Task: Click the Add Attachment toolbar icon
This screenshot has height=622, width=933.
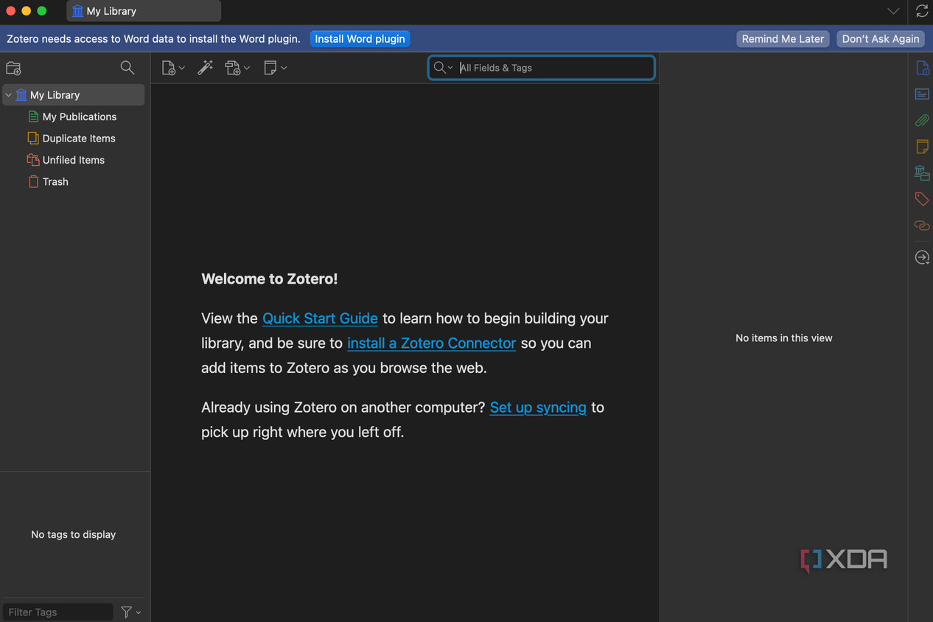Action: tap(233, 68)
